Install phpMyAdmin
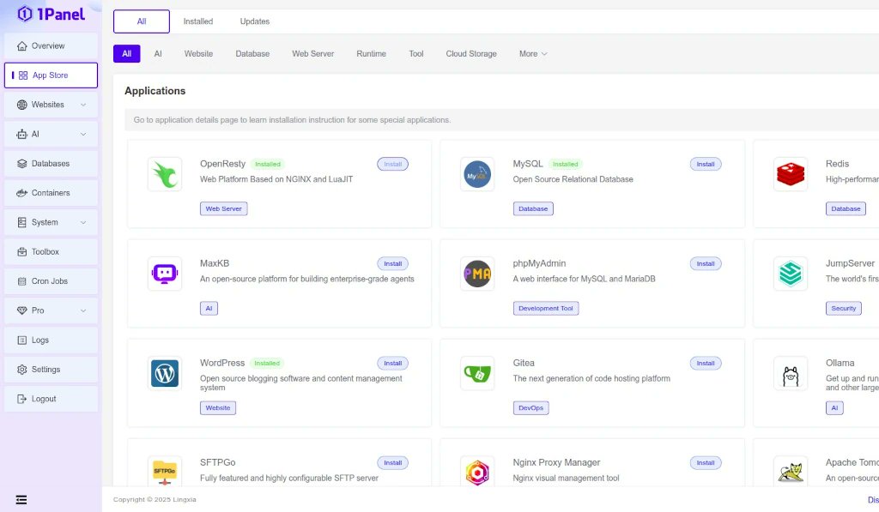This screenshot has height=512, width=879. point(706,264)
